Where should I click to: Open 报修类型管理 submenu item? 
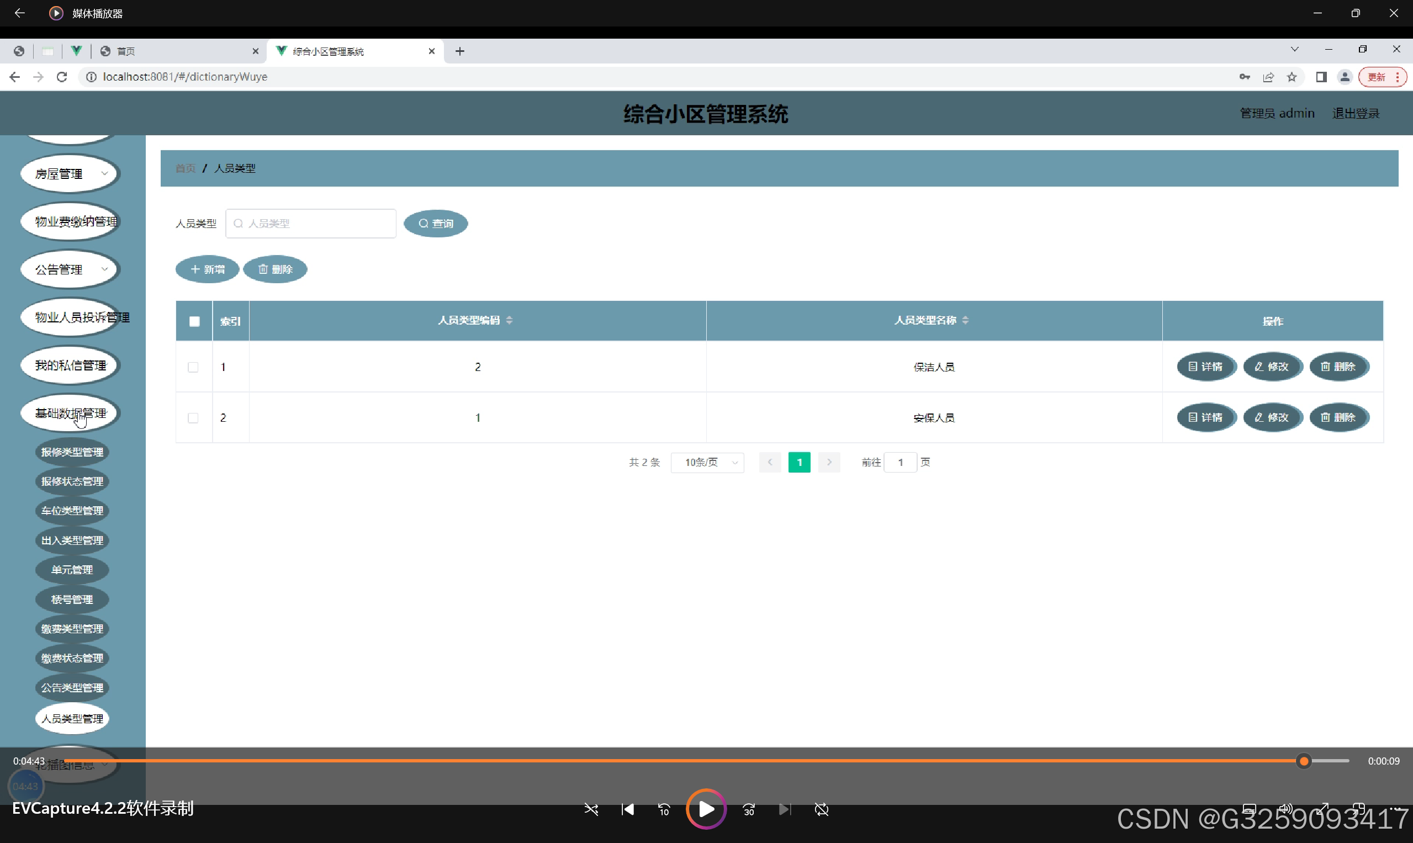[72, 452]
